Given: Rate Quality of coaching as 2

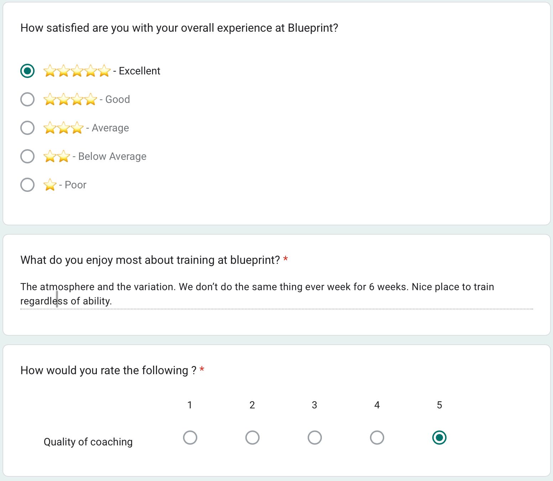Looking at the screenshot, I should [x=252, y=438].
